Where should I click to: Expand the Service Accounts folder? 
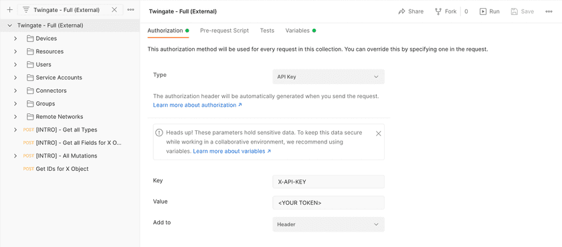[x=15, y=77]
